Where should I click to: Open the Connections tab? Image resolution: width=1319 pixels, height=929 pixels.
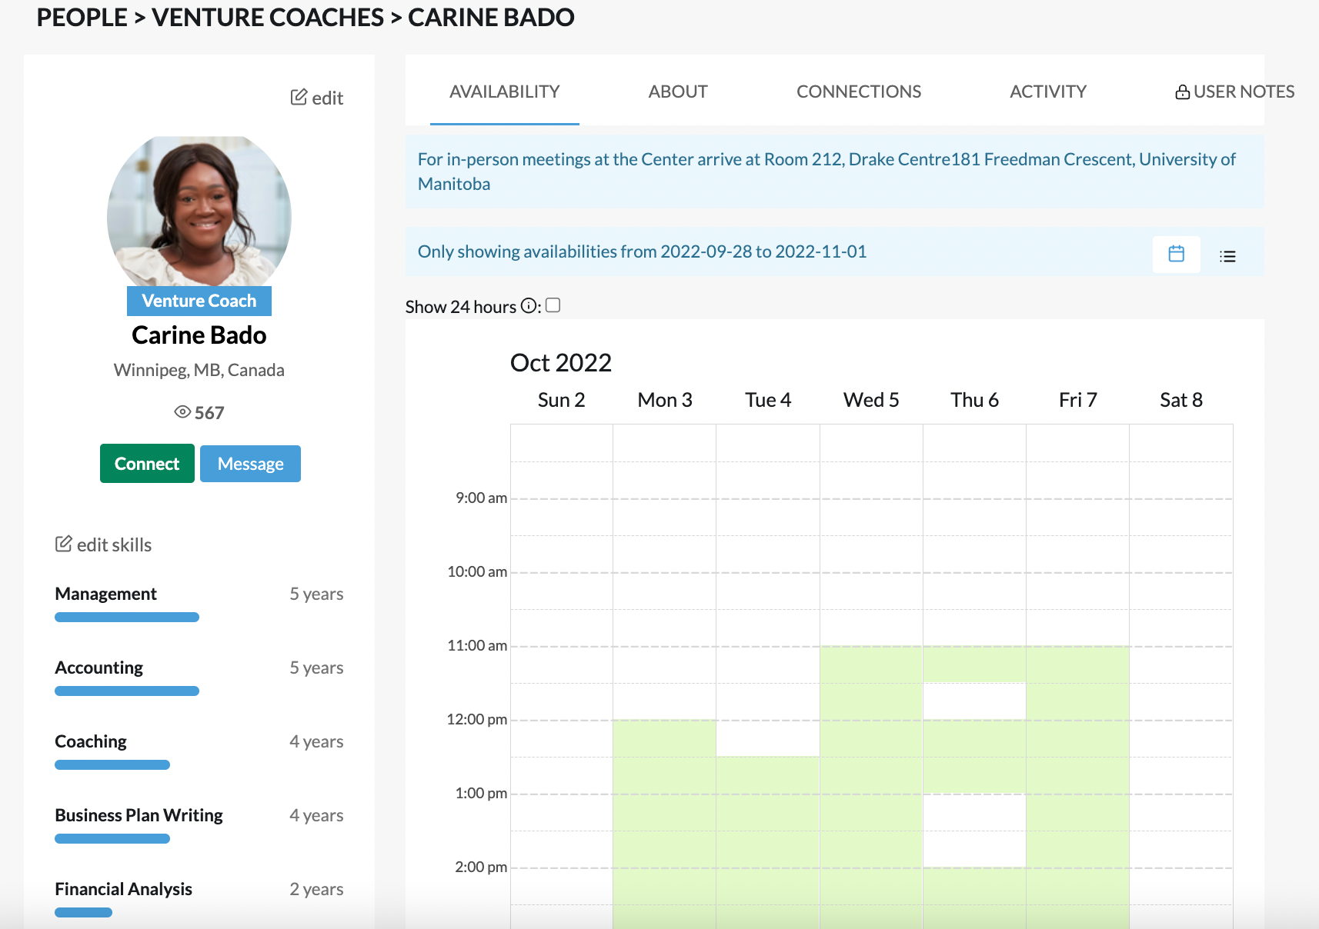(x=859, y=92)
